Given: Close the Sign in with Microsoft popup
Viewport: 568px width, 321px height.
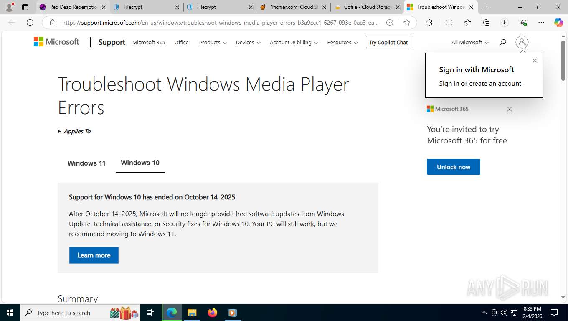Looking at the screenshot, I should coord(535,61).
